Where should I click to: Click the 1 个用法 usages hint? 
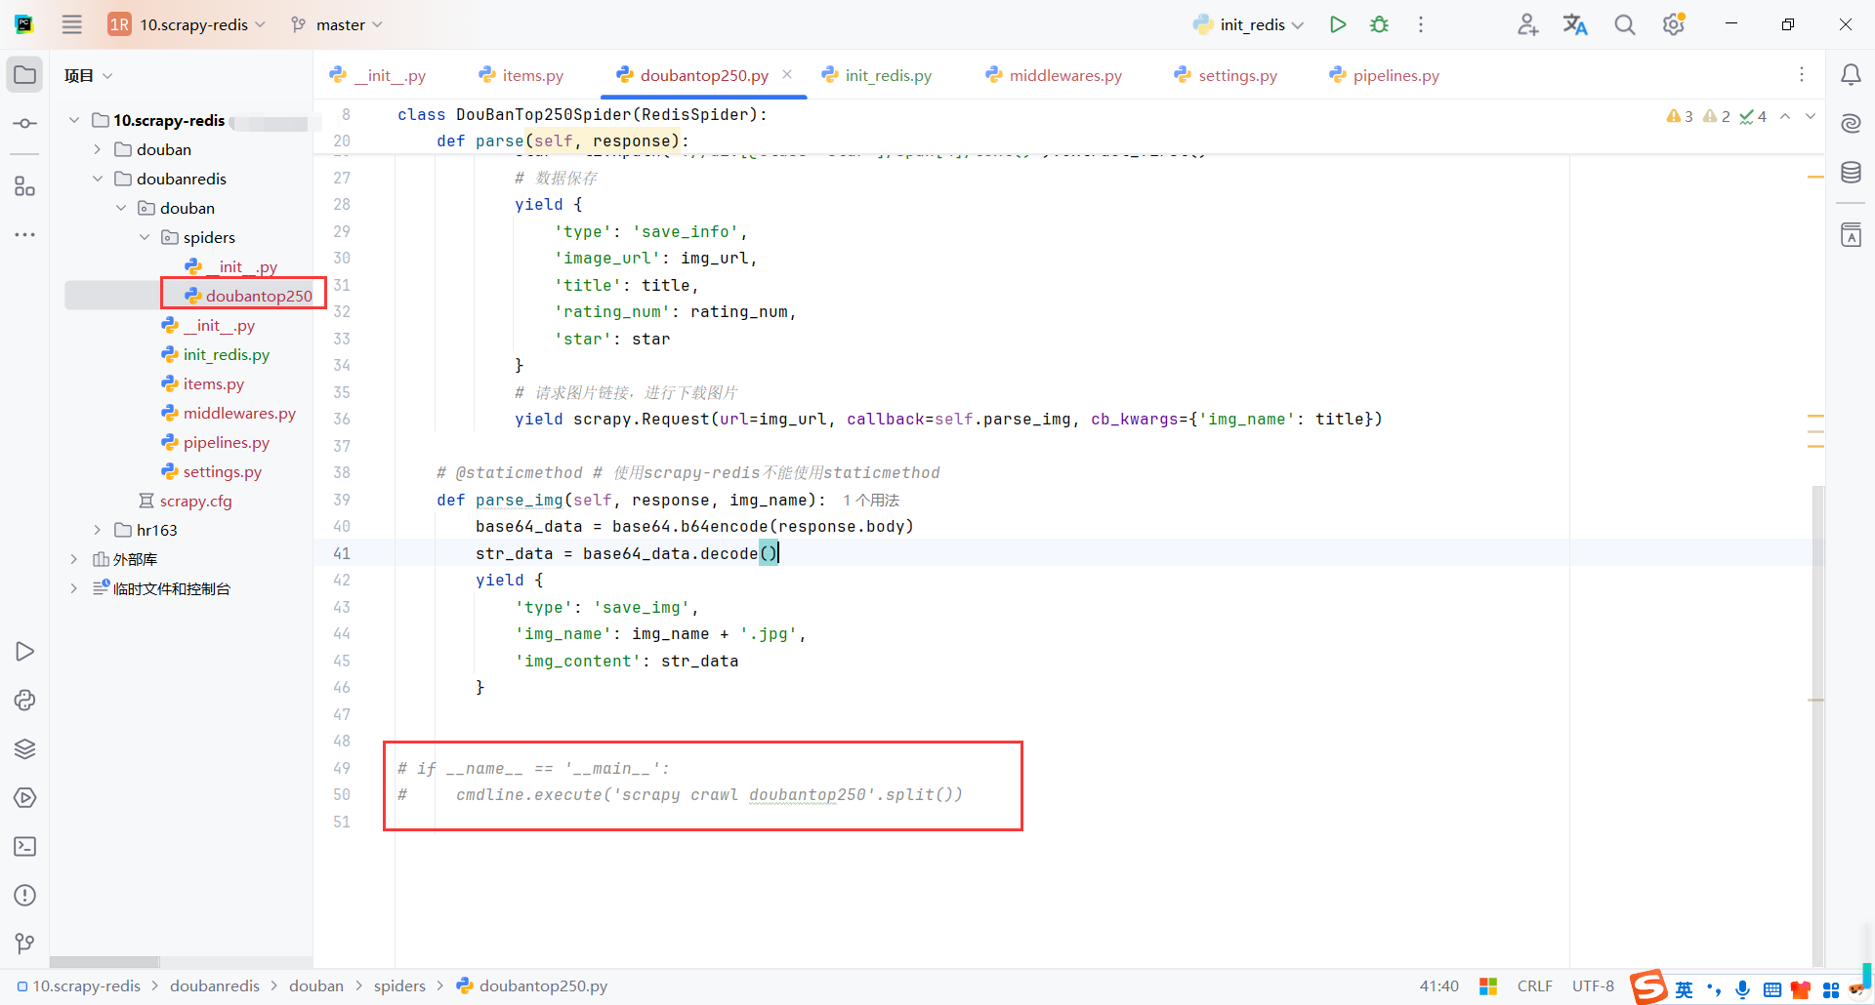[x=871, y=500]
